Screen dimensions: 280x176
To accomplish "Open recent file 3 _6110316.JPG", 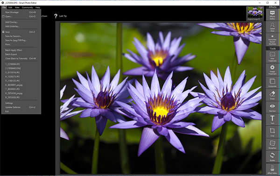I will (21, 72).
